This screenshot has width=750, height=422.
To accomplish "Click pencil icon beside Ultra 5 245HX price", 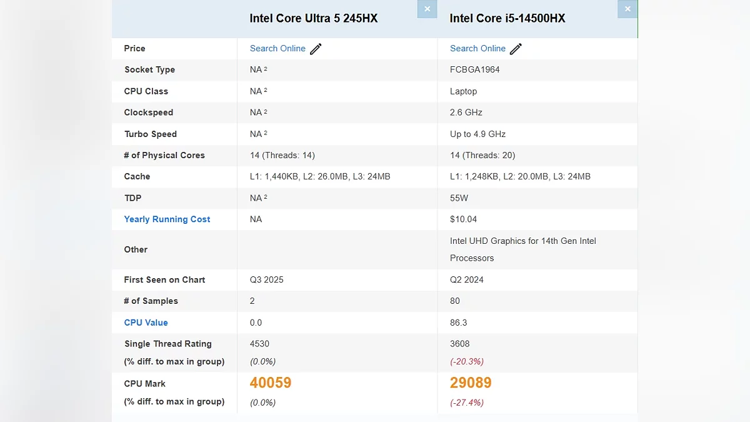I will click(316, 49).
